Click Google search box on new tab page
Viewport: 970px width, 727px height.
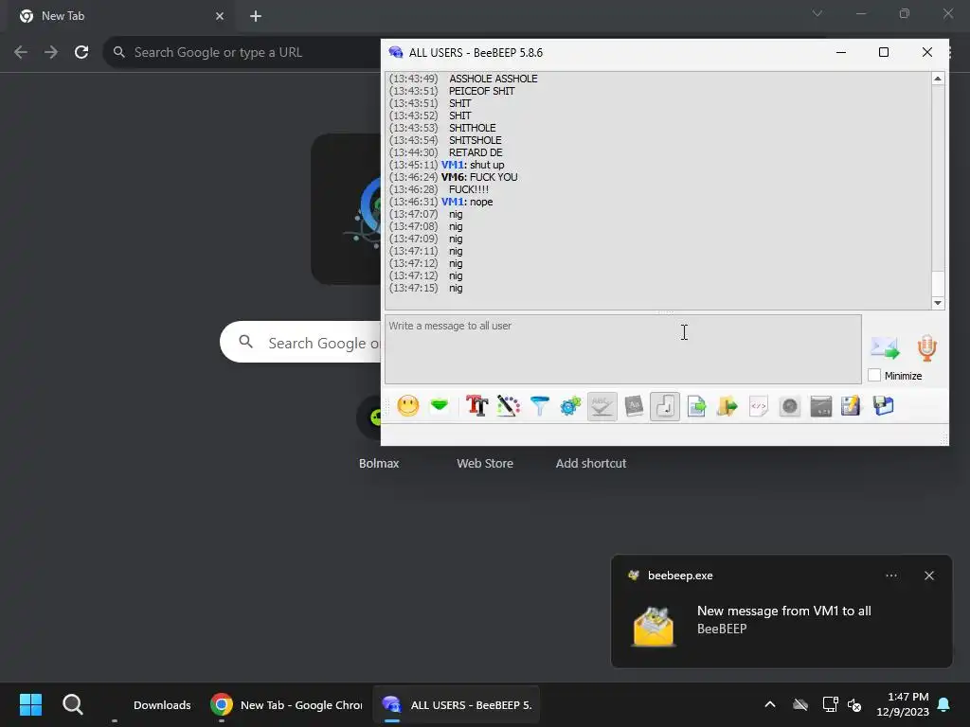tap(300, 342)
